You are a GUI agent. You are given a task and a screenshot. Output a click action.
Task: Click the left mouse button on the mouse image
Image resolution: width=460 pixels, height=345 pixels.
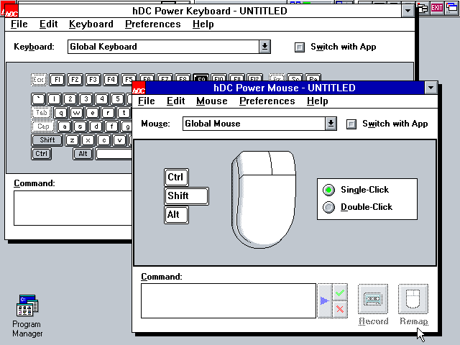tap(254, 163)
